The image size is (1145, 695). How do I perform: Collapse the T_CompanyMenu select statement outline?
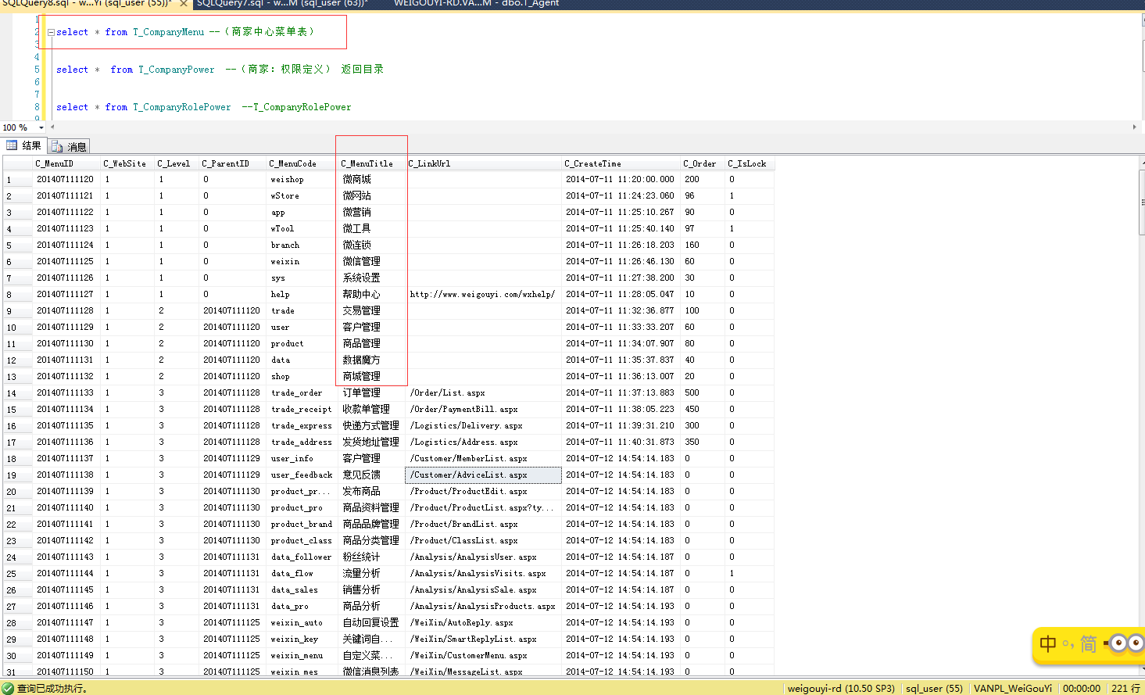tap(51, 33)
